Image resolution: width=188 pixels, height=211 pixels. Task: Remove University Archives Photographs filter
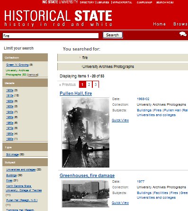coord(33,75)
